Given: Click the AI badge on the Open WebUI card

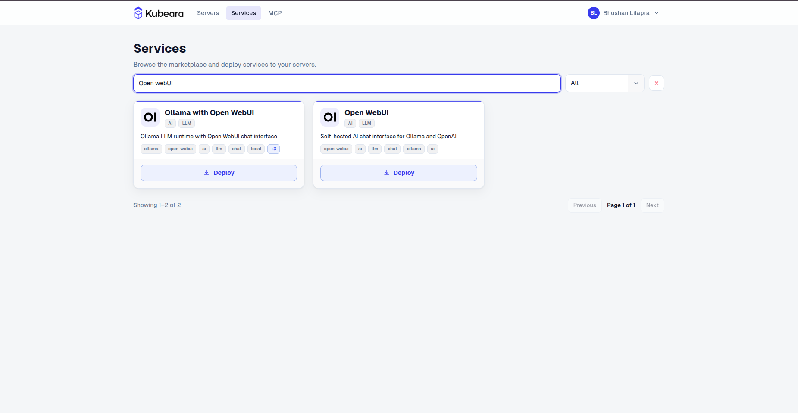Looking at the screenshot, I should (350, 124).
